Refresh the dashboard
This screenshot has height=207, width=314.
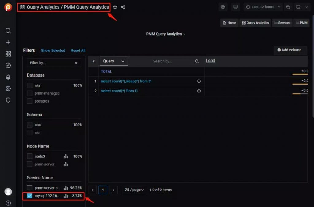pos(298,7)
